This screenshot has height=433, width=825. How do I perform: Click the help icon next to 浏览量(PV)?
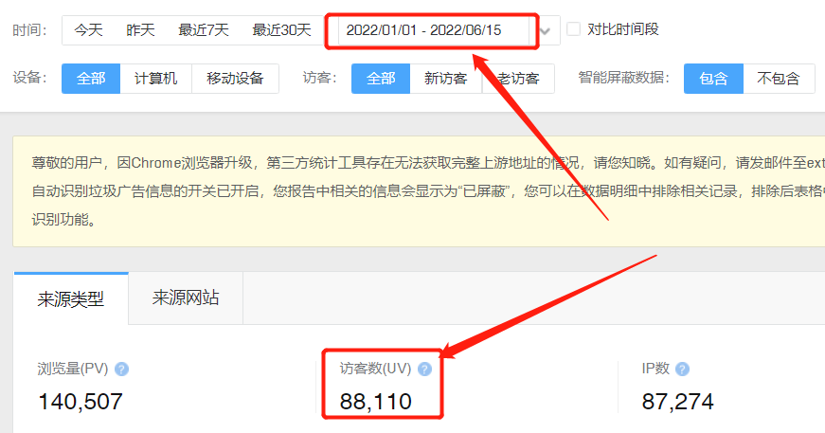click(x=121, y=370)
